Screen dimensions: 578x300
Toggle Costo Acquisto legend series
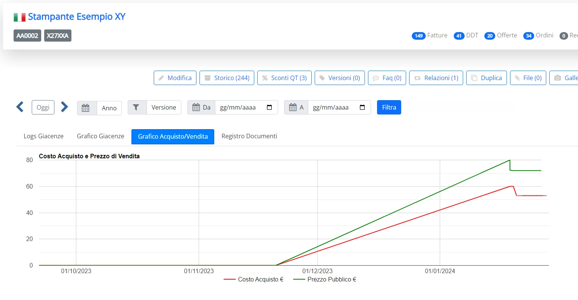pyautogui.click(x=253, y=279)
